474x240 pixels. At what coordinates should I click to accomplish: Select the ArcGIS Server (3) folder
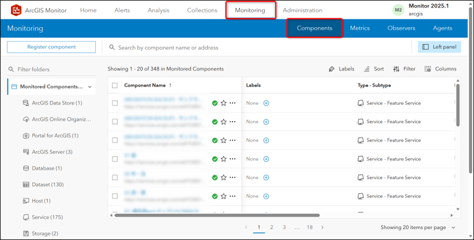(x=51, y=152)
